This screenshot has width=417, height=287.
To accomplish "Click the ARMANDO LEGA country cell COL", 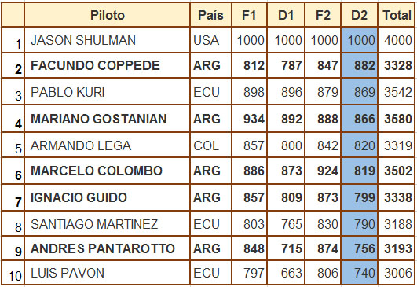I will tap(210, 145).
